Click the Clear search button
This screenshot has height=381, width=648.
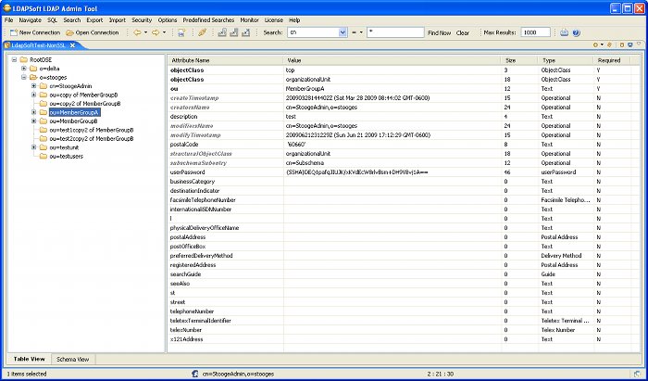(463, 32)
